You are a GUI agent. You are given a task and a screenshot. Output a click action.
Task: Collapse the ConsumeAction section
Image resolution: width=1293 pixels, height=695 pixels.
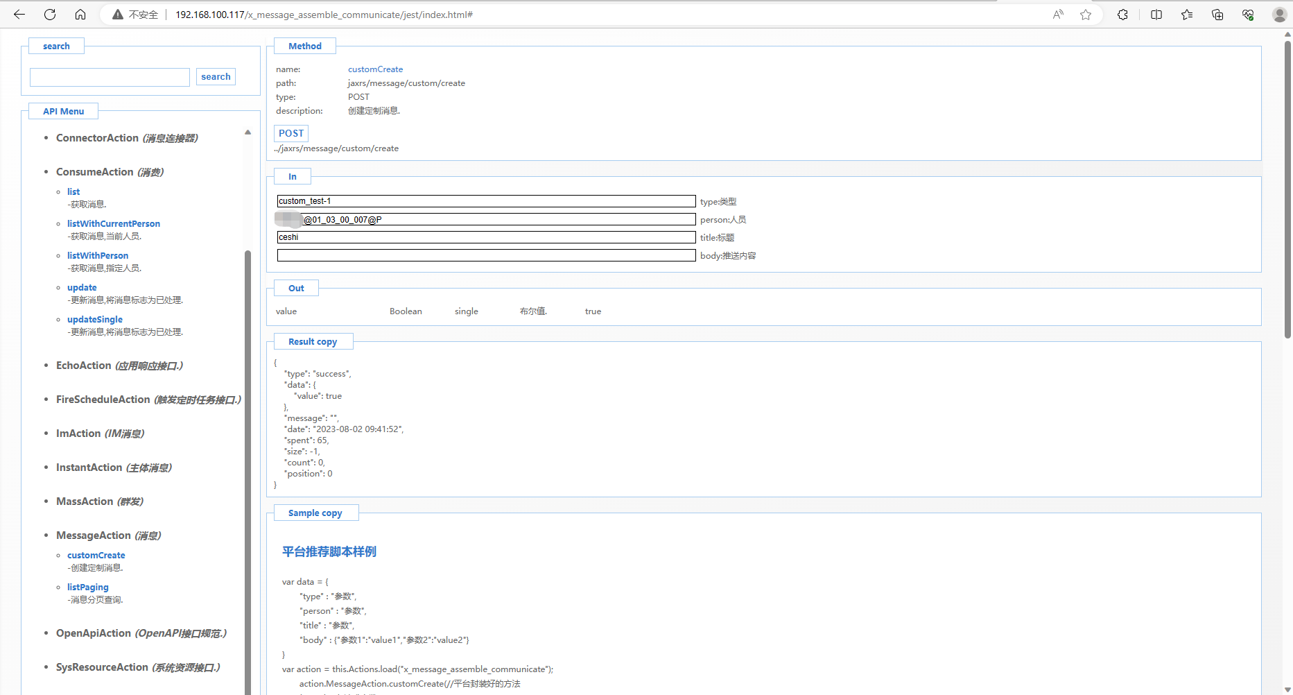pos(110,172)
